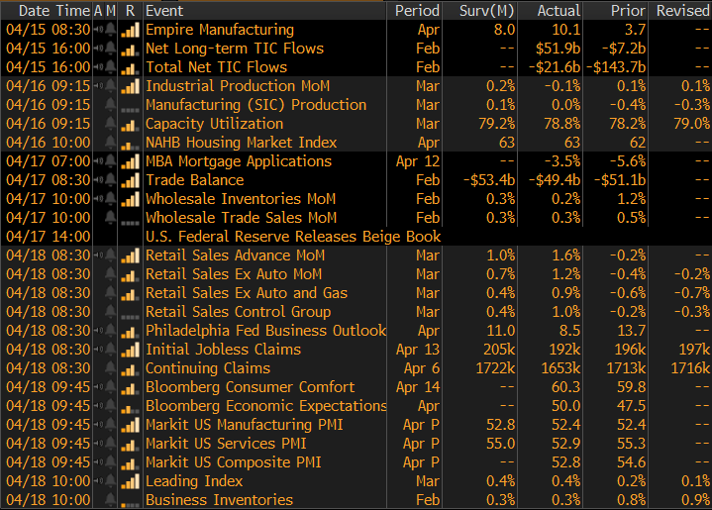Screen dimensions: 712x510
Task: Enable the alert bell for Wholesale Trade Sales MoM
Action: click(110, 218)
